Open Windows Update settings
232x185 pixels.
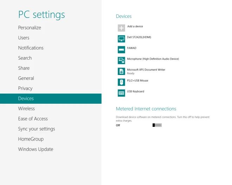[36, 149]
